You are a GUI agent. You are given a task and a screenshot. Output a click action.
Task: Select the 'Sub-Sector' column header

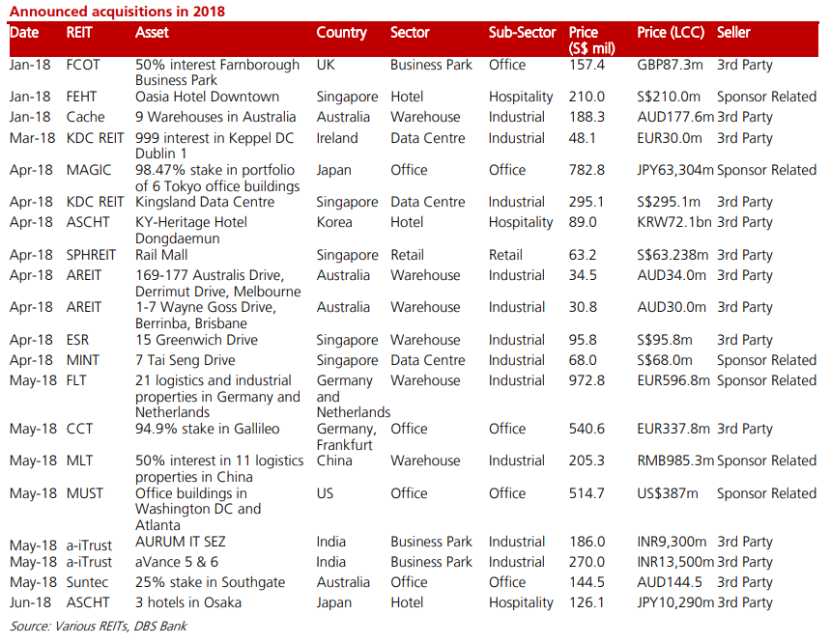click(522, 33)
